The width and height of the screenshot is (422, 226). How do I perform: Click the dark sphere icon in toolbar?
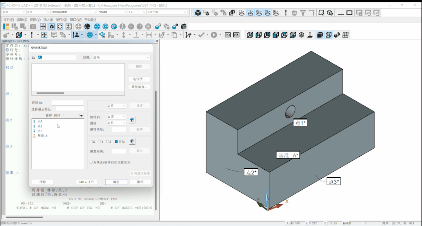(x=87, y=27)
